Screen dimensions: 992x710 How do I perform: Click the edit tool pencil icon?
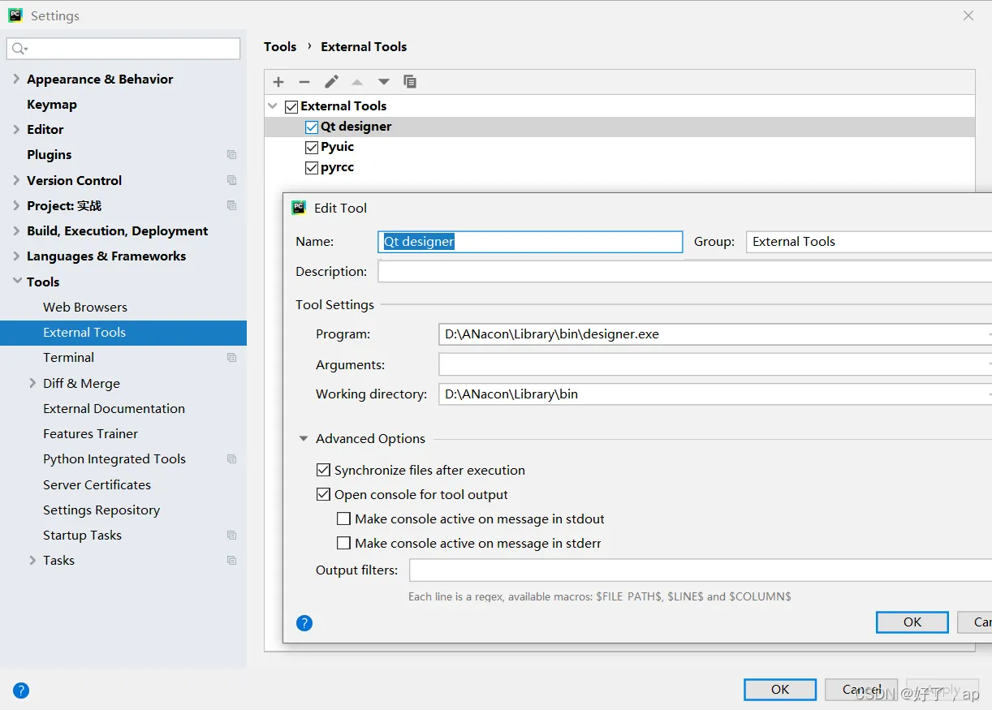[x=331, y=82]
